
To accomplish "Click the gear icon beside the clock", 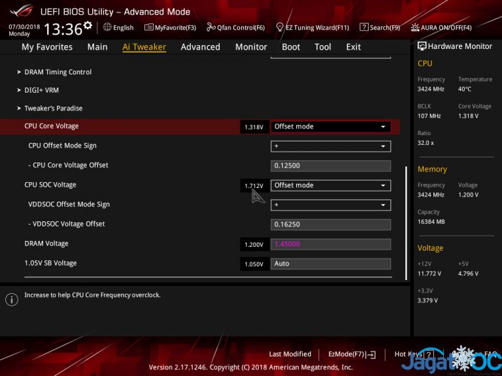I will point(88,25).
